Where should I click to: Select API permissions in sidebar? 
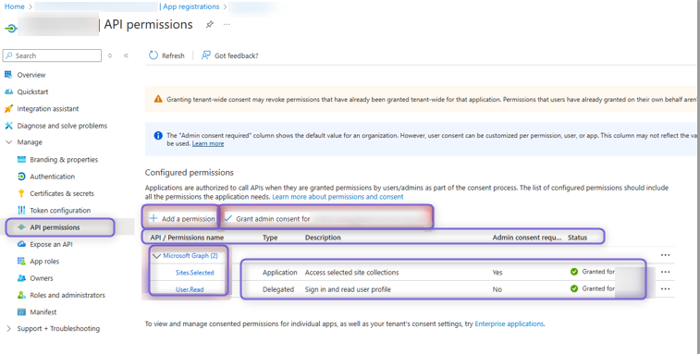pyautogui.click(x=55, y=227)
